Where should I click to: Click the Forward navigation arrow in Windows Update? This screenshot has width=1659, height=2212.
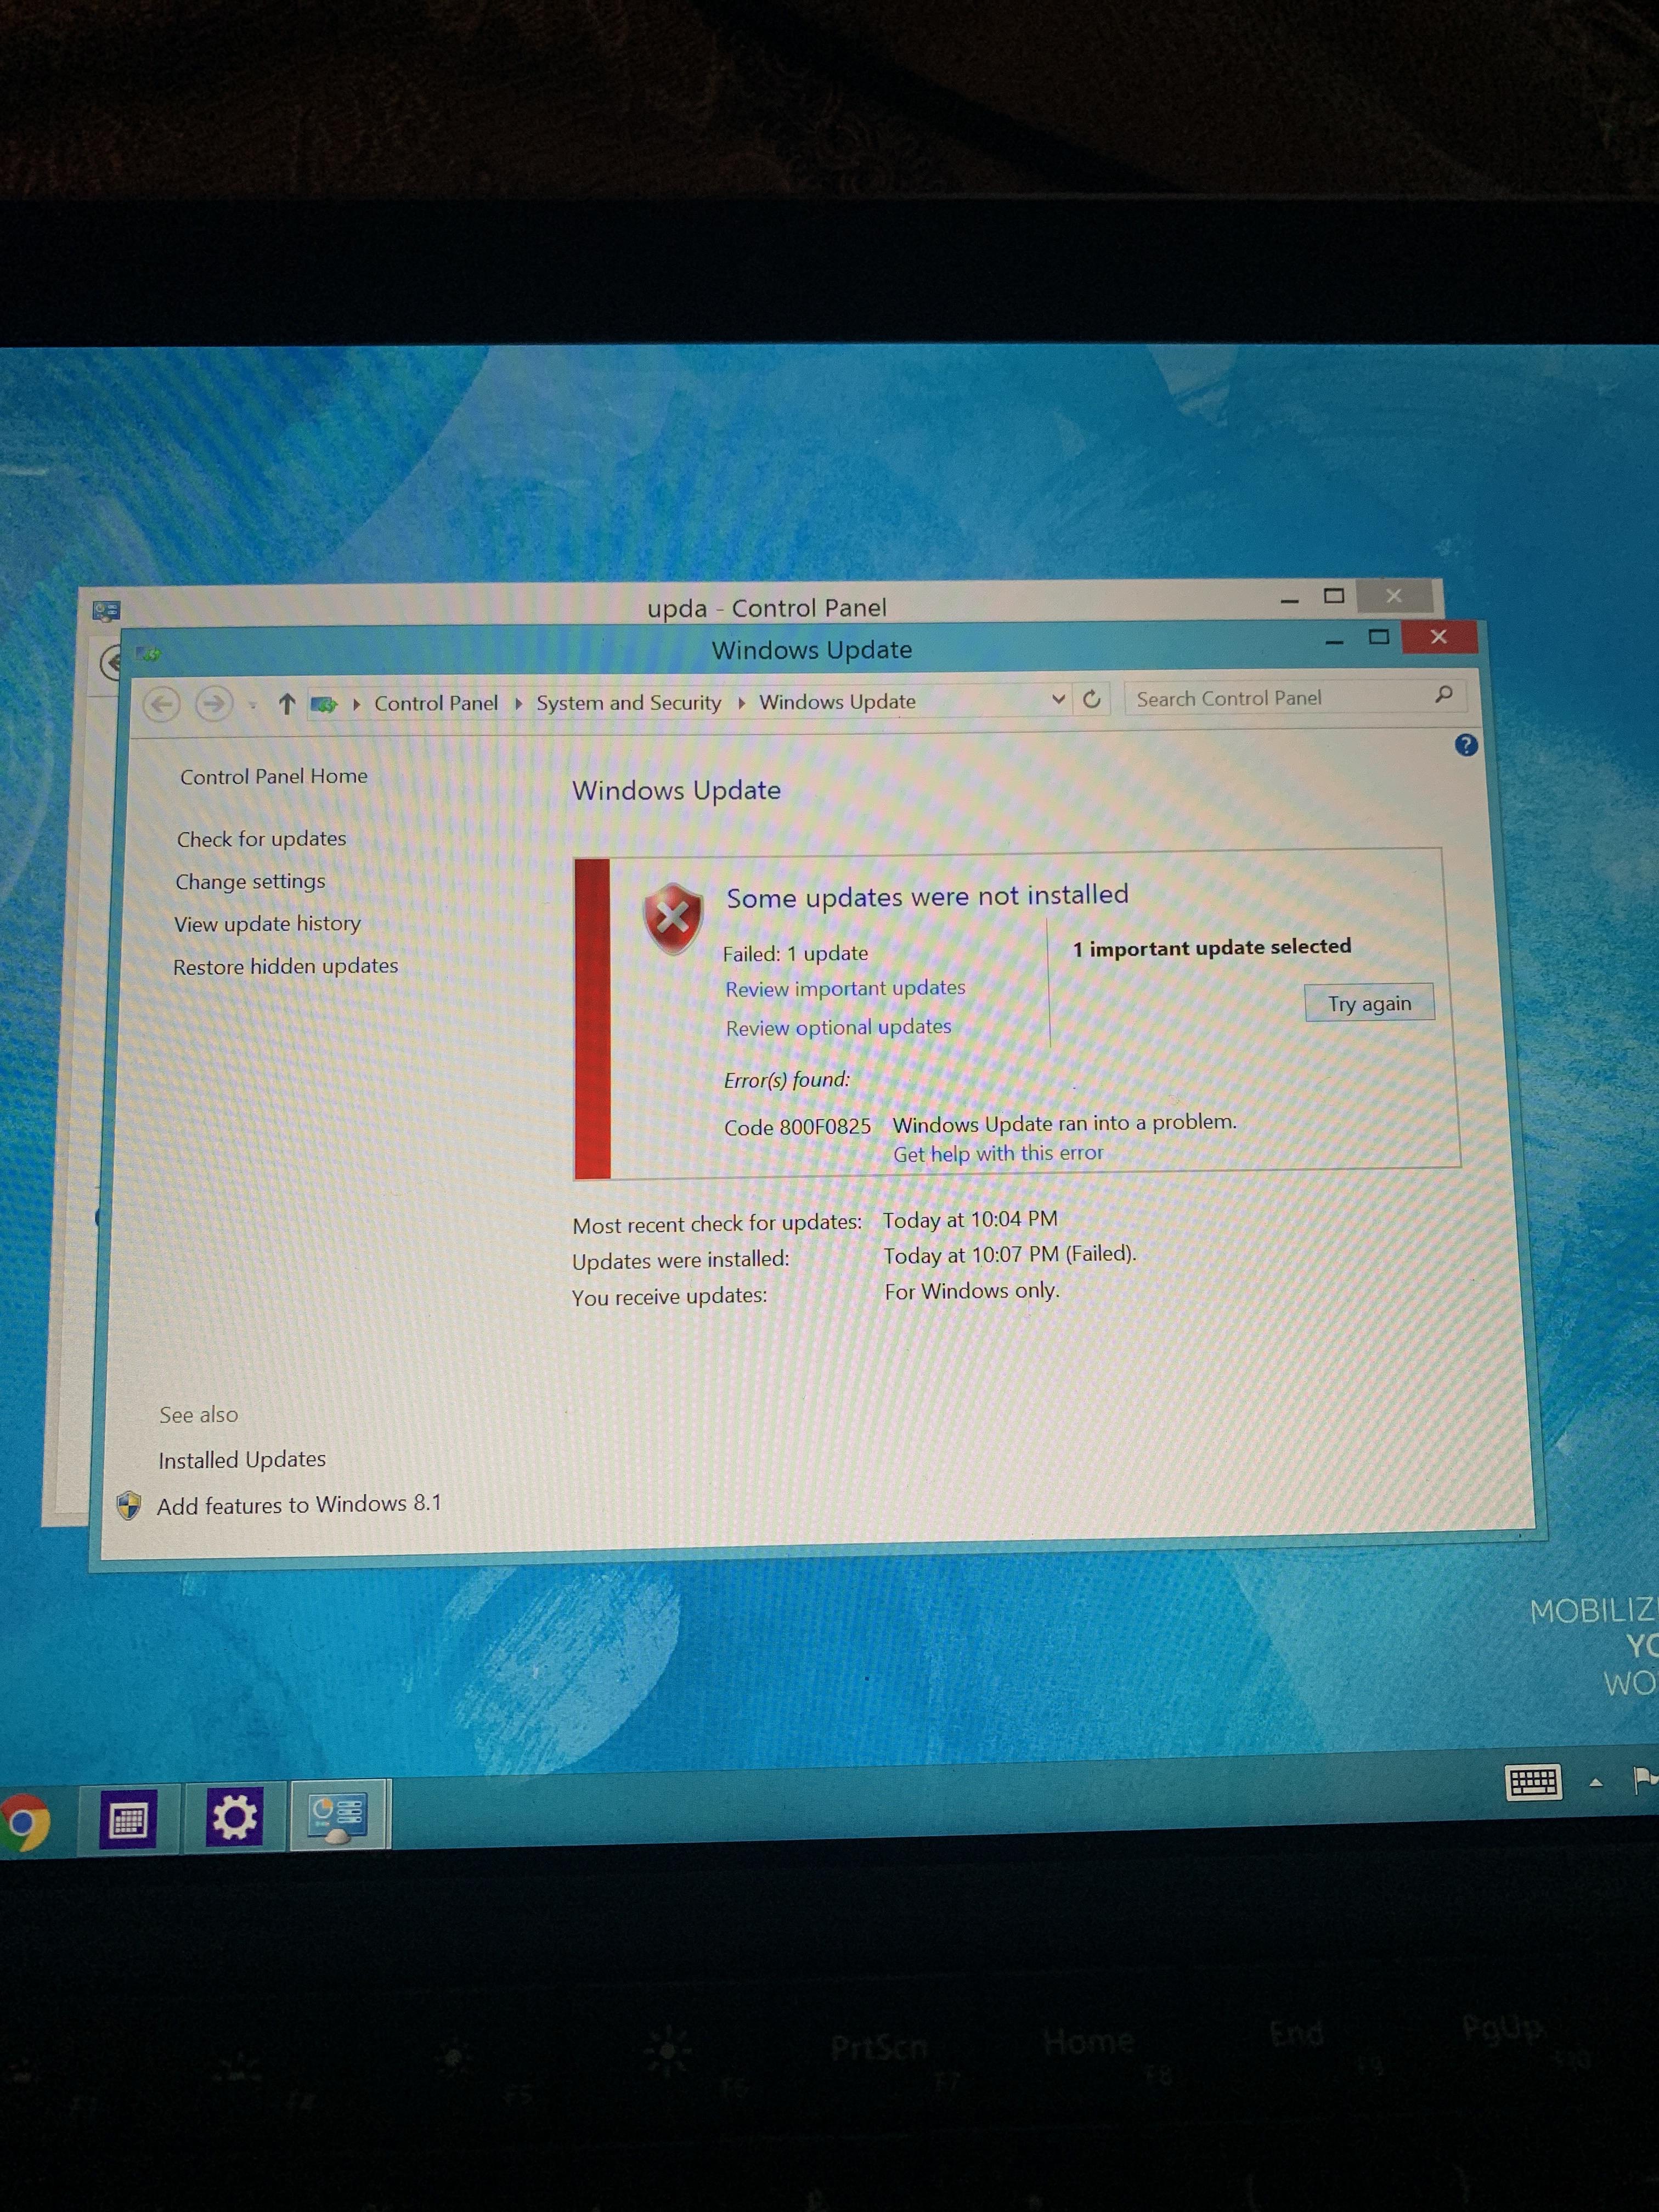213,704
